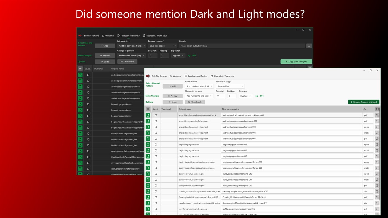The height and width of the screenshot is (218, 388).
Task: Remove the ios10programmingforbeginners-016 row via its minus icon
Action: (x=377, y=209)
